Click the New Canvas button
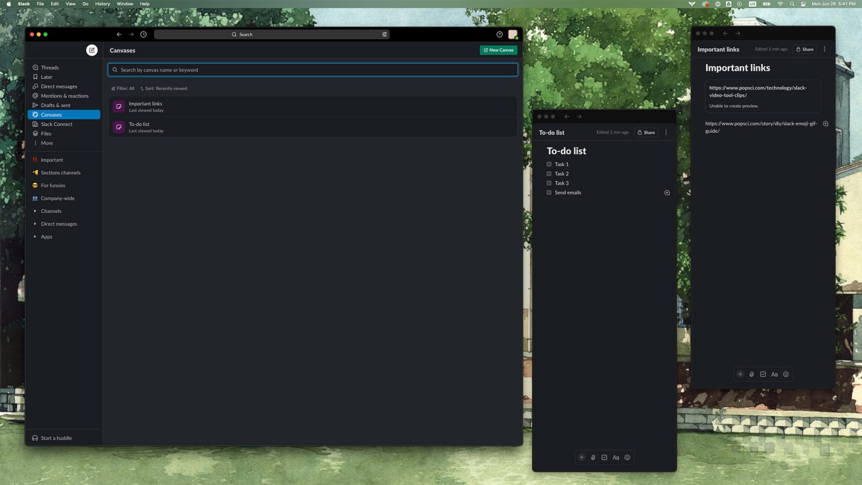Viewport: 862px width, 485px height. click(x=498, y=50)
